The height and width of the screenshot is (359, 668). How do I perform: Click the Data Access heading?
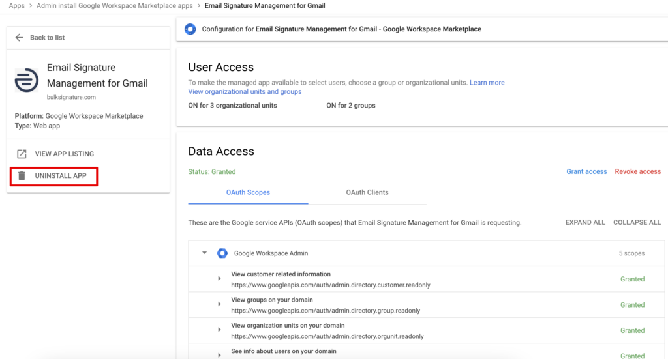click(221, 151)
